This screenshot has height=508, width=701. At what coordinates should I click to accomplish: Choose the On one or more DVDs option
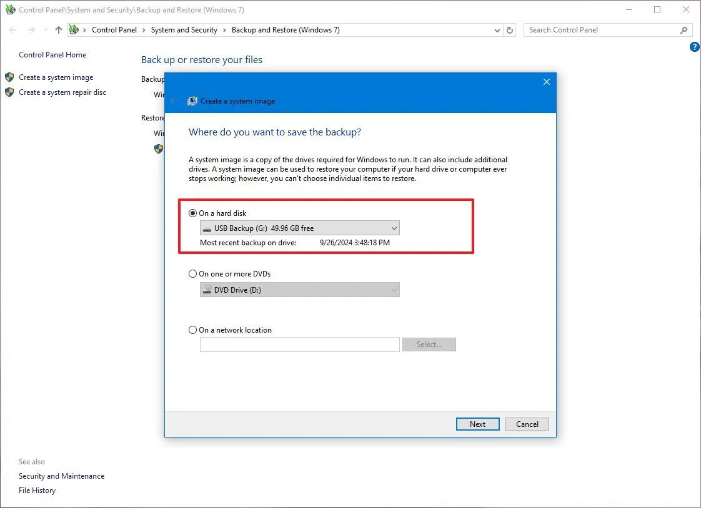pos(192,273)
